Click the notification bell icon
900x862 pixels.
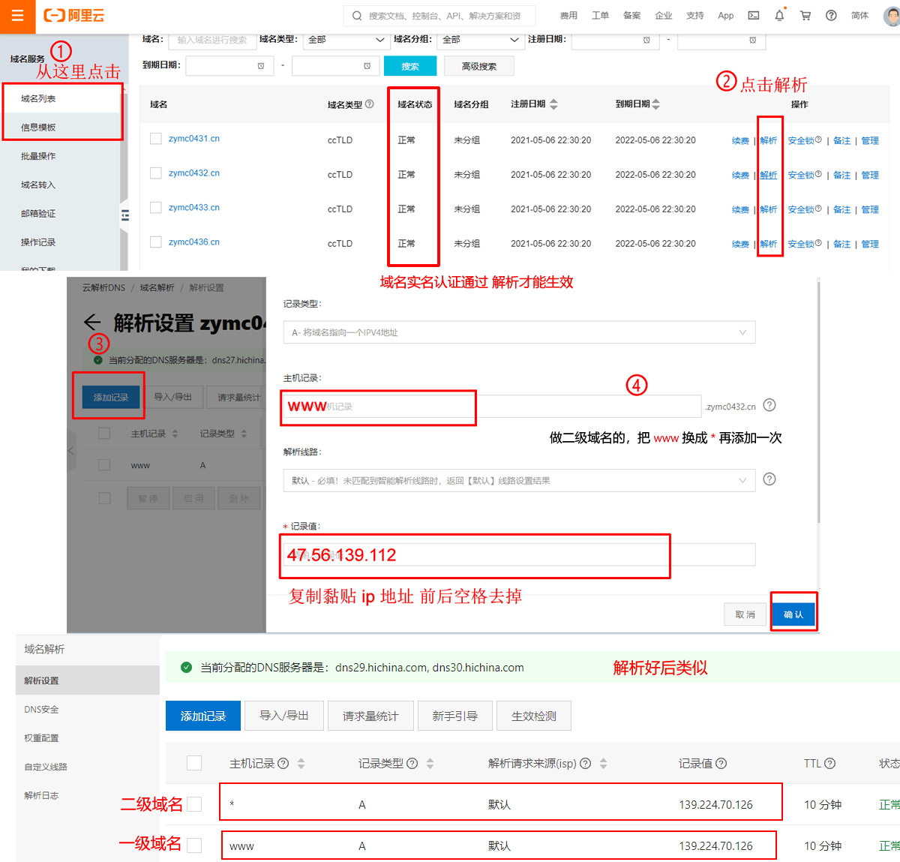(x=779, y=16)
